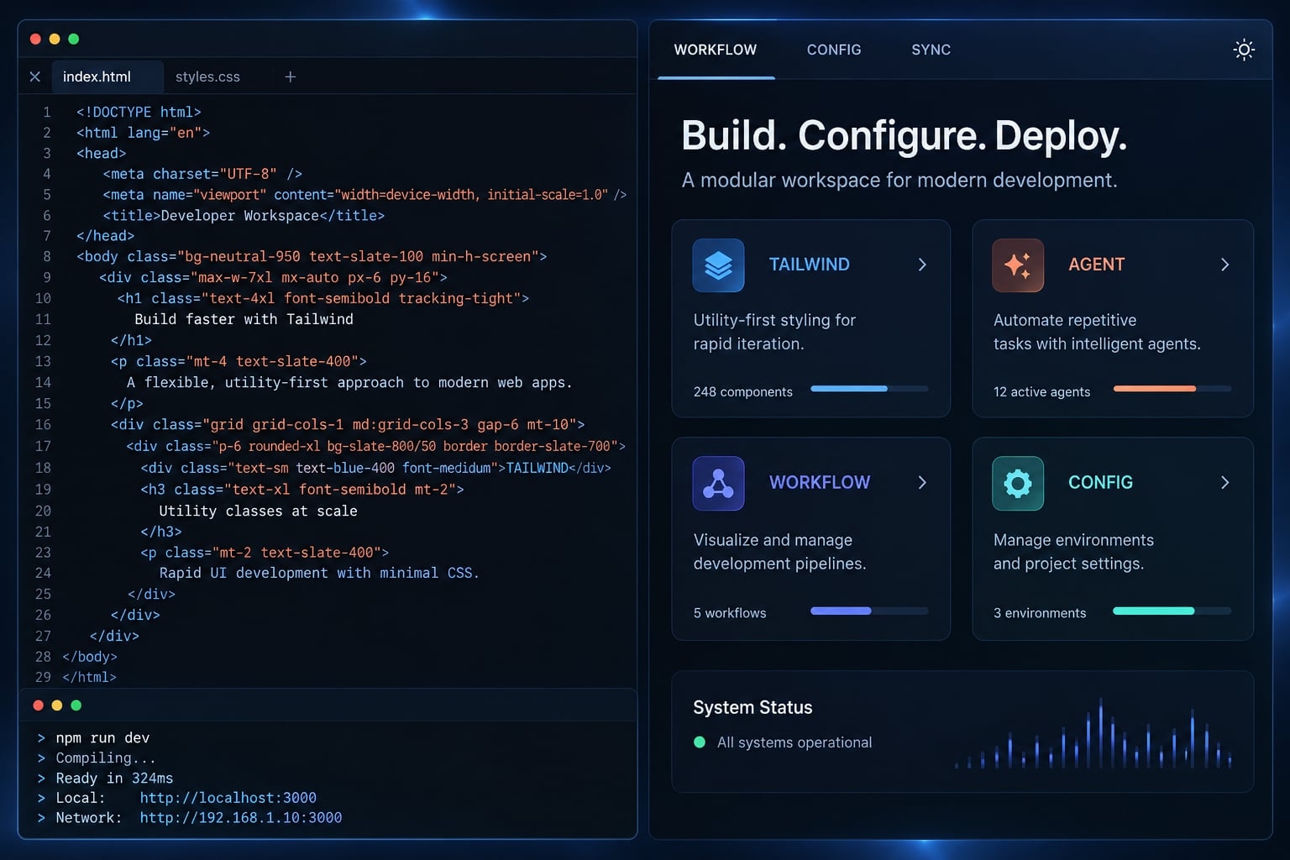
Task: Click the 248 components progress bar
Action: pyautogui.click(x=869, y=389)
